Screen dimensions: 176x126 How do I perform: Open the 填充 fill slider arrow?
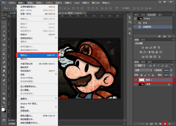[171, 75]
